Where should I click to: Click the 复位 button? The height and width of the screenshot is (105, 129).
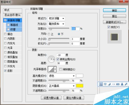click(x=115, y=16)
